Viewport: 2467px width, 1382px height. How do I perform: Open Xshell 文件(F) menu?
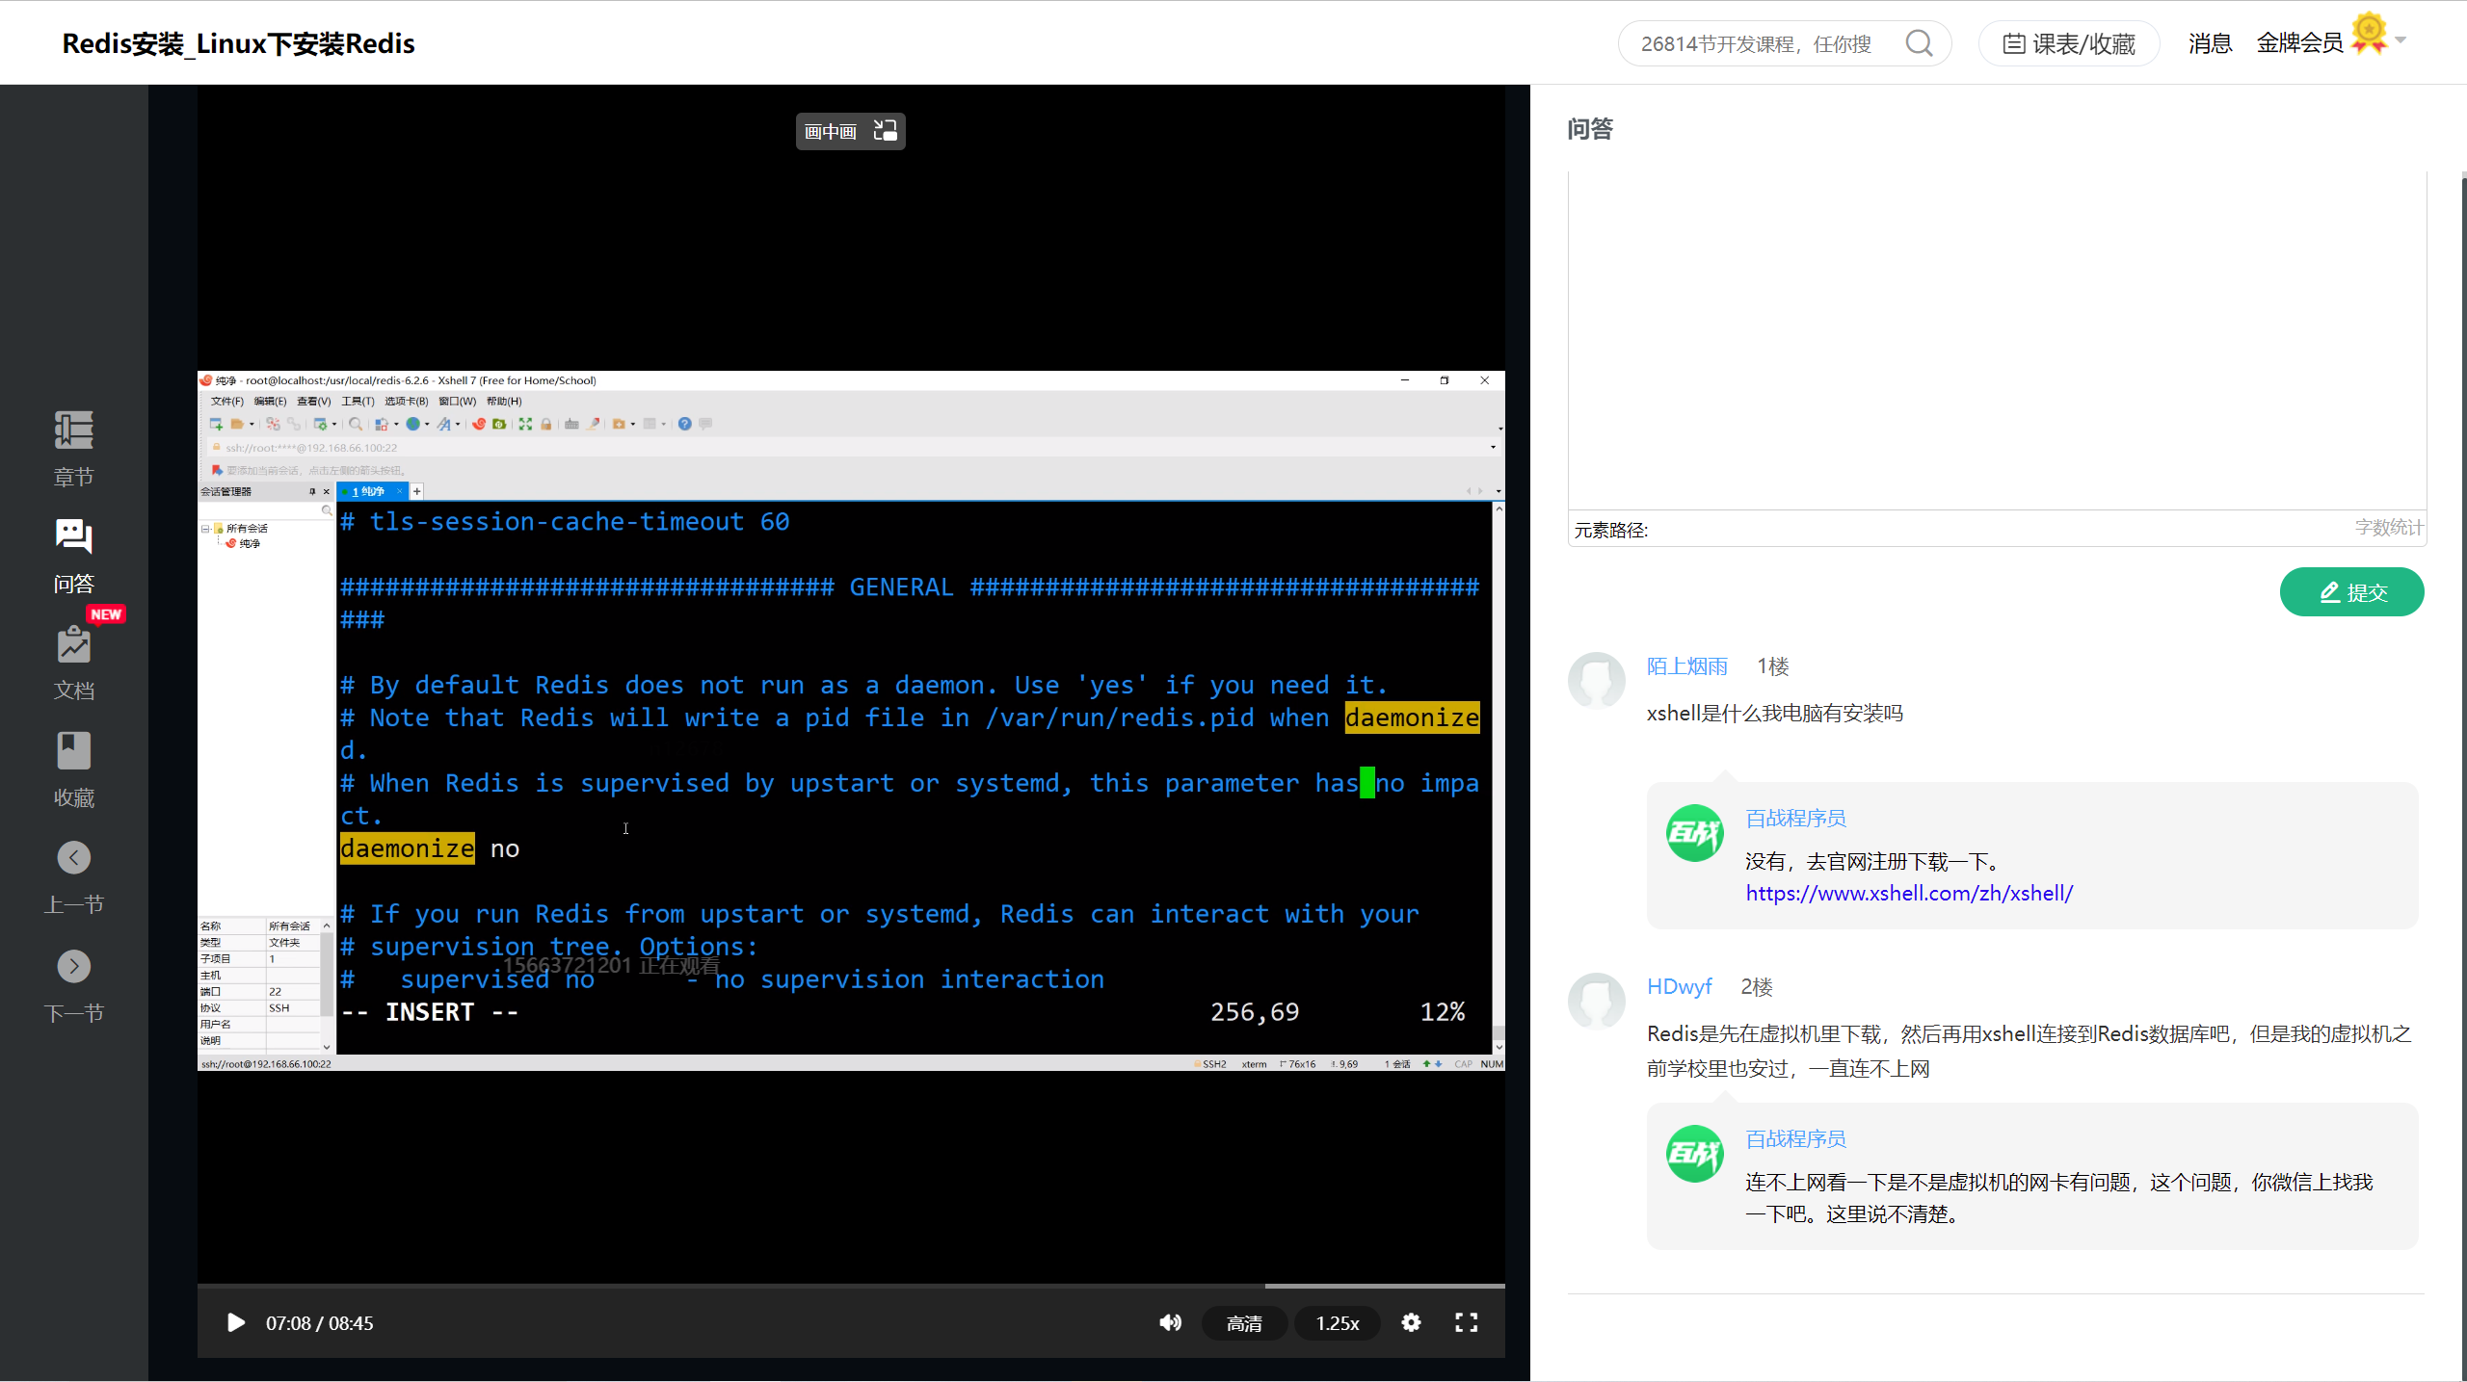tap(227, 402)
